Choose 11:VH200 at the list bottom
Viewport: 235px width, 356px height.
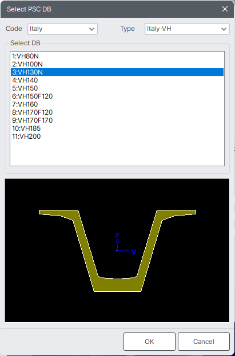click(x=117, y=136)
